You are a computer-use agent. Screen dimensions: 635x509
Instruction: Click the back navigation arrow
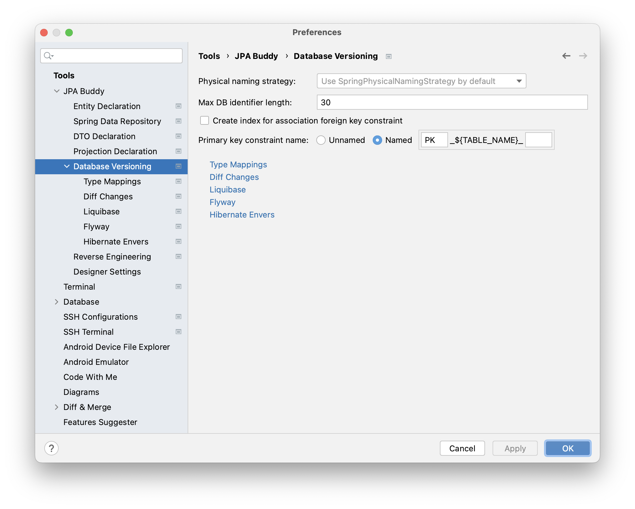coord(566,56)
